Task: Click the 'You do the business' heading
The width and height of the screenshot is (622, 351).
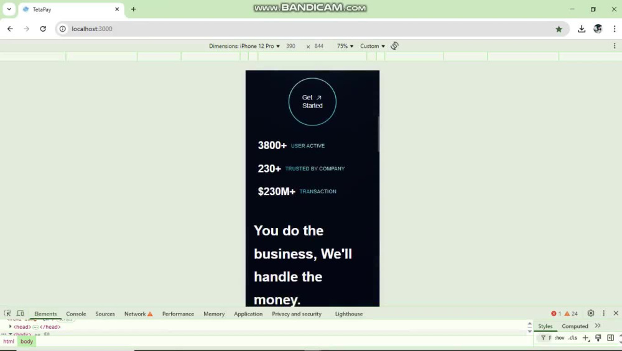Action: [303, 265]
